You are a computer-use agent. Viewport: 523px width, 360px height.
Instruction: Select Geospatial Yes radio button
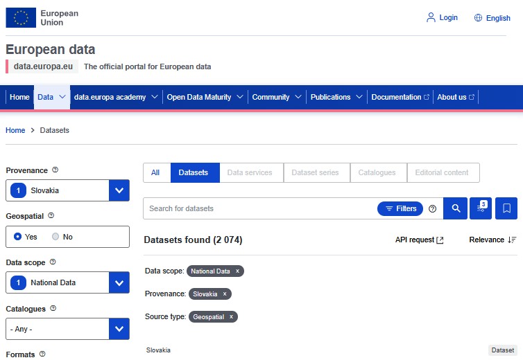tap(17, 237)
